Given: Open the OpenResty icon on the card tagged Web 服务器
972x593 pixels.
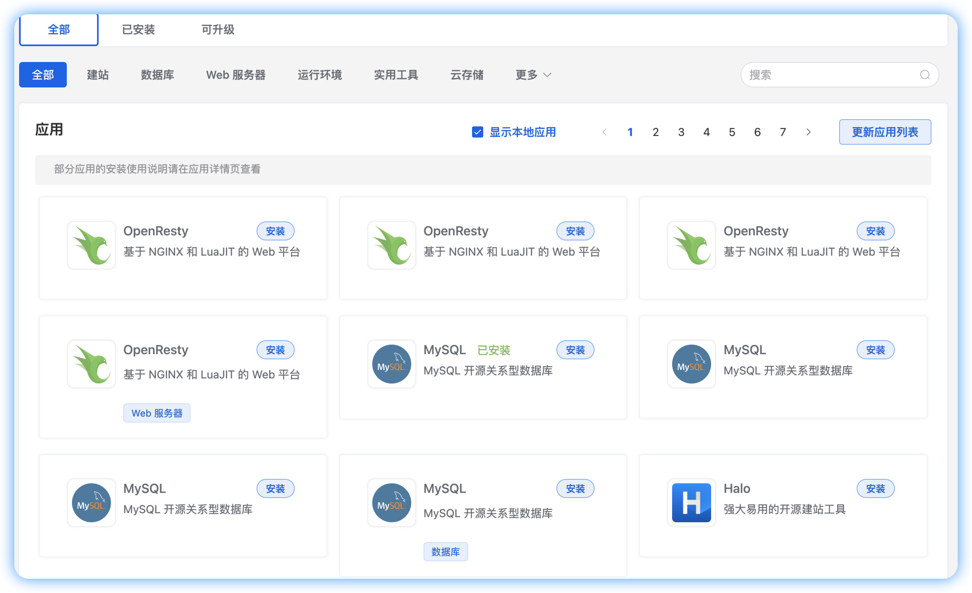Looking at the screenshot, I should coord(91,364).
